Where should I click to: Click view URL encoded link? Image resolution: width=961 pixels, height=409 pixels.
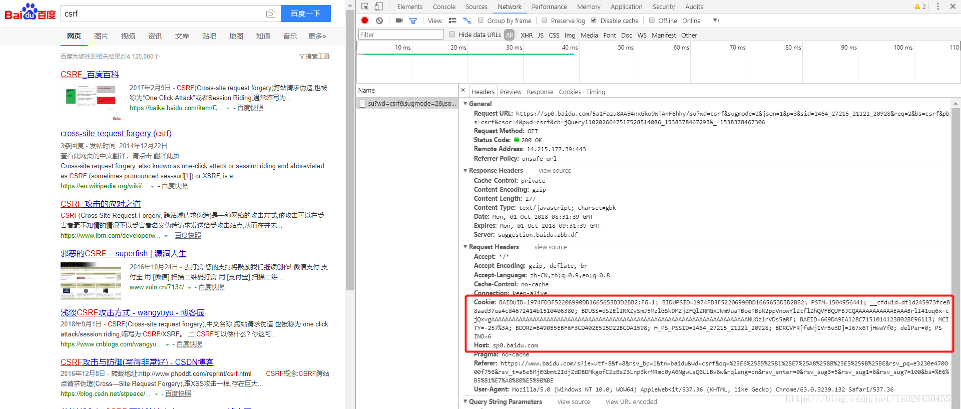tap(631, 401)
